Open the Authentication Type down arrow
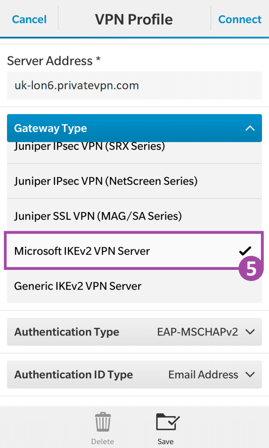This screenshot has width=269, height=448. click(250, 332)
